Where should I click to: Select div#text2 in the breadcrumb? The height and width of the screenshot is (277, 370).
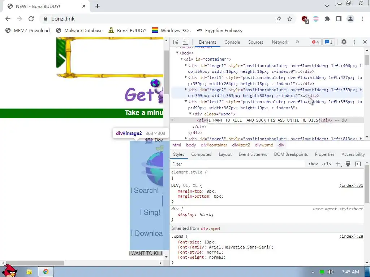[241, 145]
